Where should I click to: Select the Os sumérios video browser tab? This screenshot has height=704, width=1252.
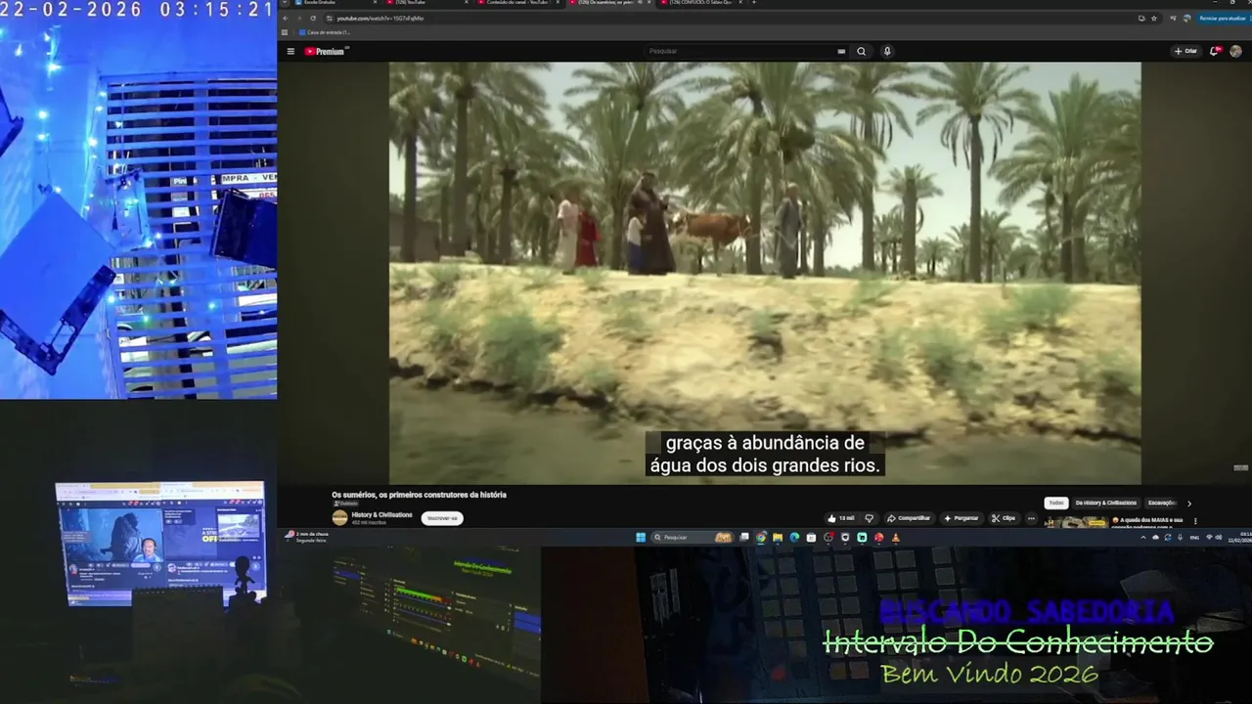(x=604, y=3)
